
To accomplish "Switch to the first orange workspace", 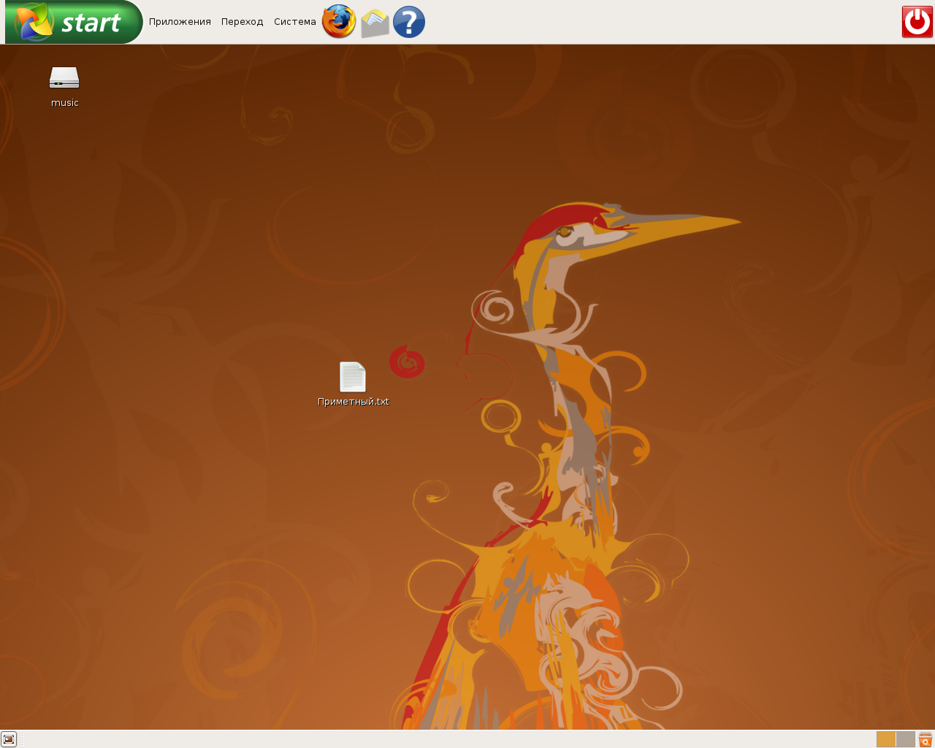I will click(x=886, y=739).
